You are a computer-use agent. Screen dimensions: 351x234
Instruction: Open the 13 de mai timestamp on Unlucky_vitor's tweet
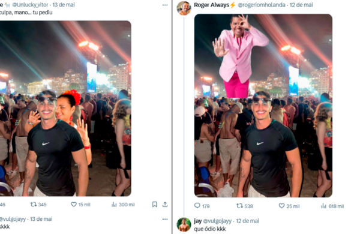64,4
